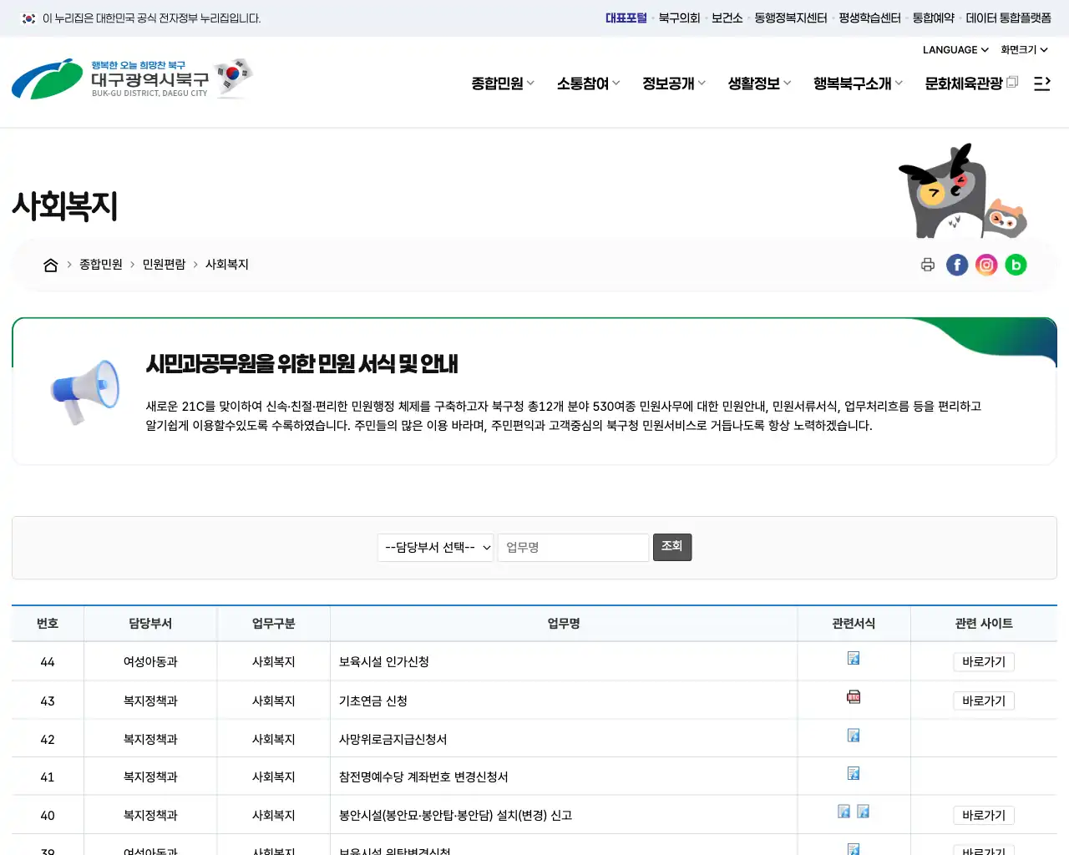Expand the 종합민원 menu
Viewport: 1069px width, 855px height.
coord(503,83)
